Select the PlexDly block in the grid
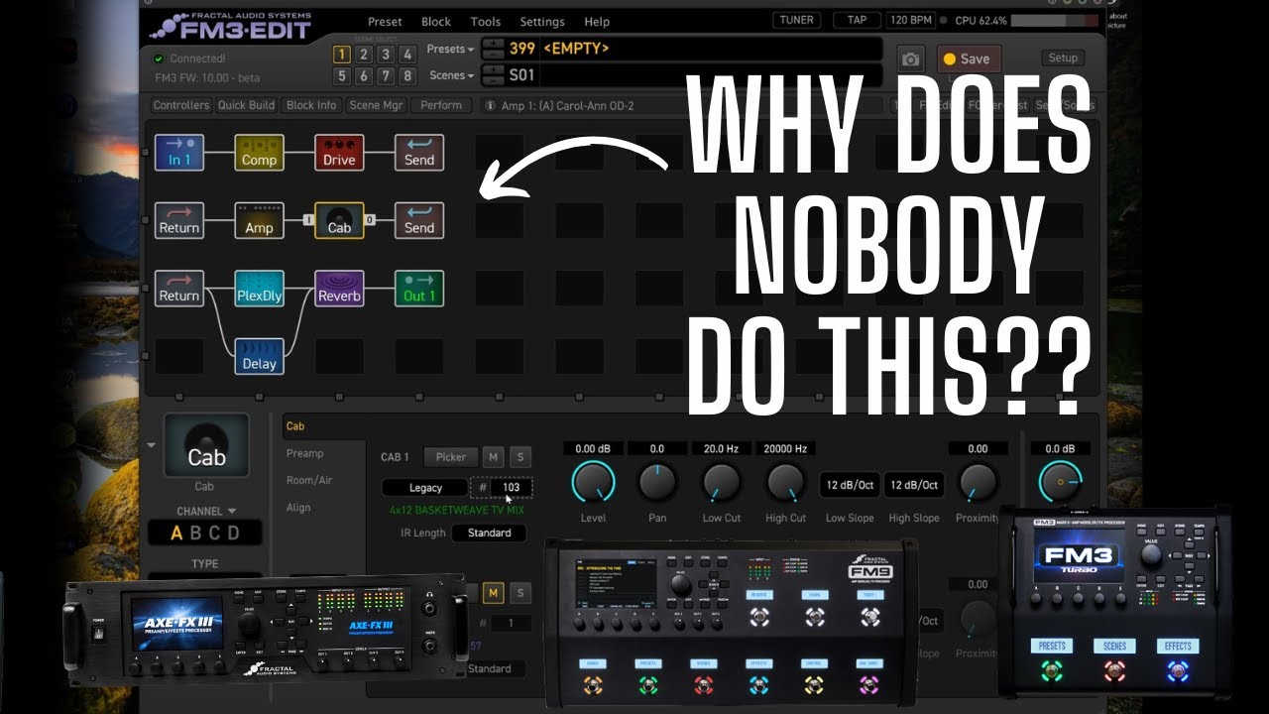The width and height of the screenshot is (1269, 714). [260, 289]
